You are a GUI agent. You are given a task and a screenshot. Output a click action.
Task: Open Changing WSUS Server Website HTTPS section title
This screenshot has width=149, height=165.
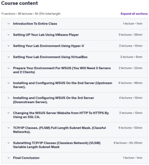(x=61, y=115)
